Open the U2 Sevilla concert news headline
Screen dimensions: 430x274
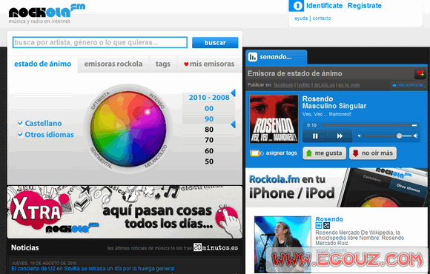[x=93, y=269]
